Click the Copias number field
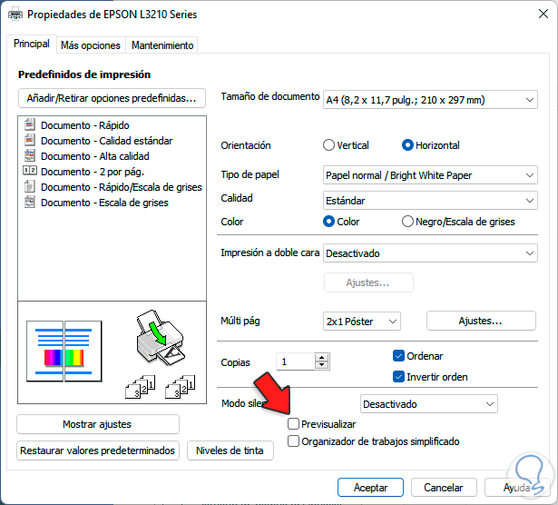This screenshot has width=558, height=505. click(x=296, y=361)
